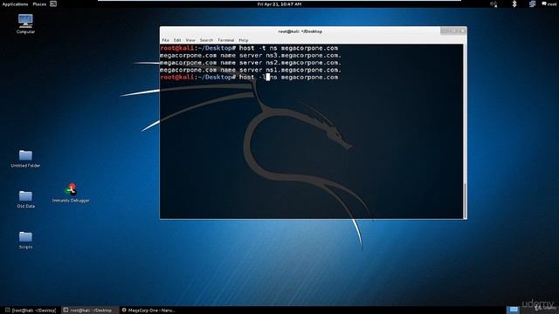Maximize the terminal window

pyautogui.click(x=453, y=31)
